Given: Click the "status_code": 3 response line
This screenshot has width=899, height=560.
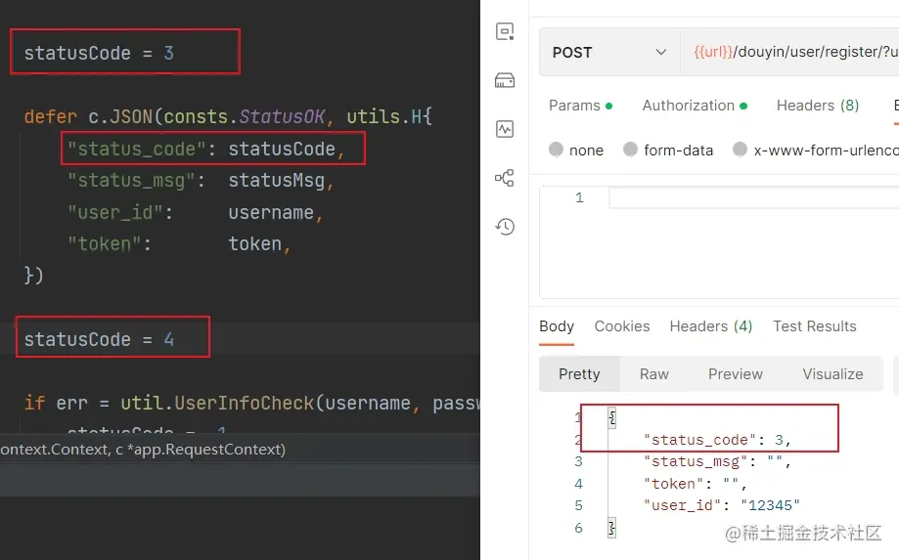Looking at the screenshot, I should coord(717,440).
